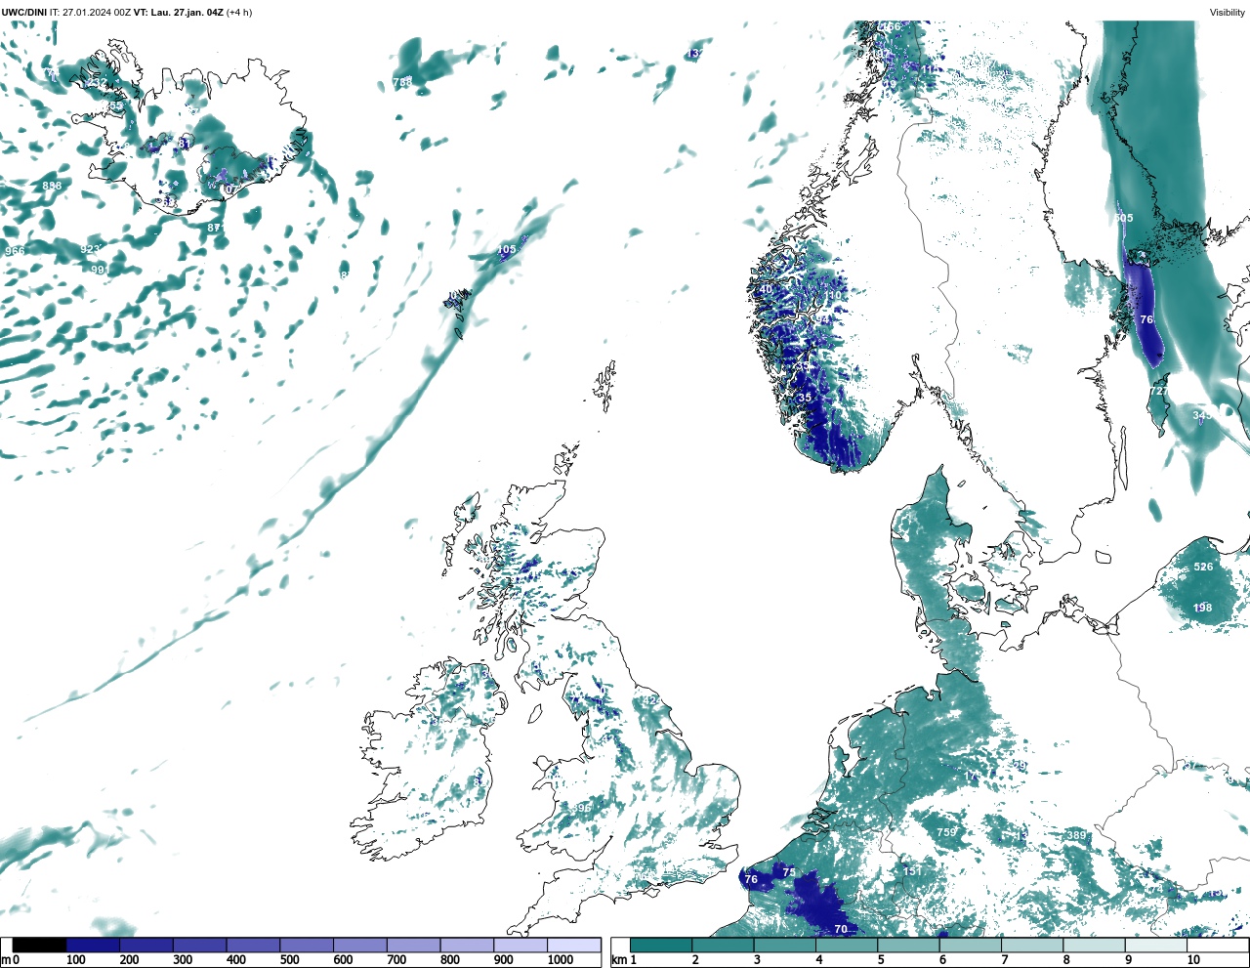Click the 727 visibility value
Viewport: 1250px width, 968px height.
(1159, 391)
